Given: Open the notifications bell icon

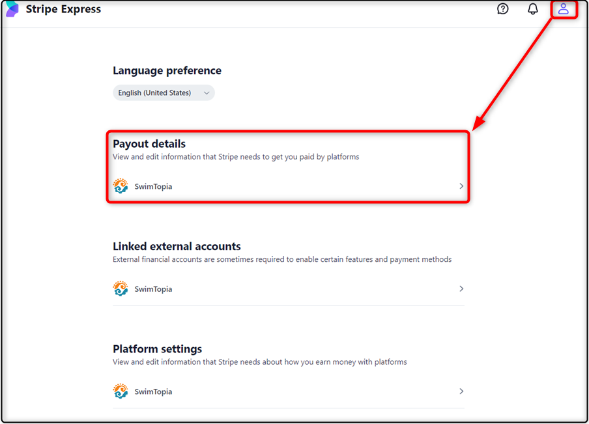Looking at the screenshot, I should (x=533, y=8).
